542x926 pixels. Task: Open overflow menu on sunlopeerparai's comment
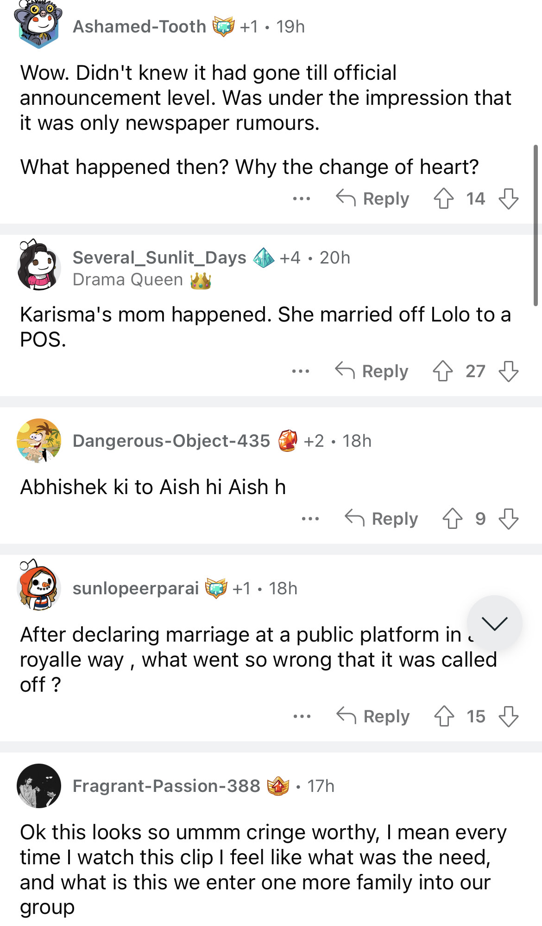302,716
